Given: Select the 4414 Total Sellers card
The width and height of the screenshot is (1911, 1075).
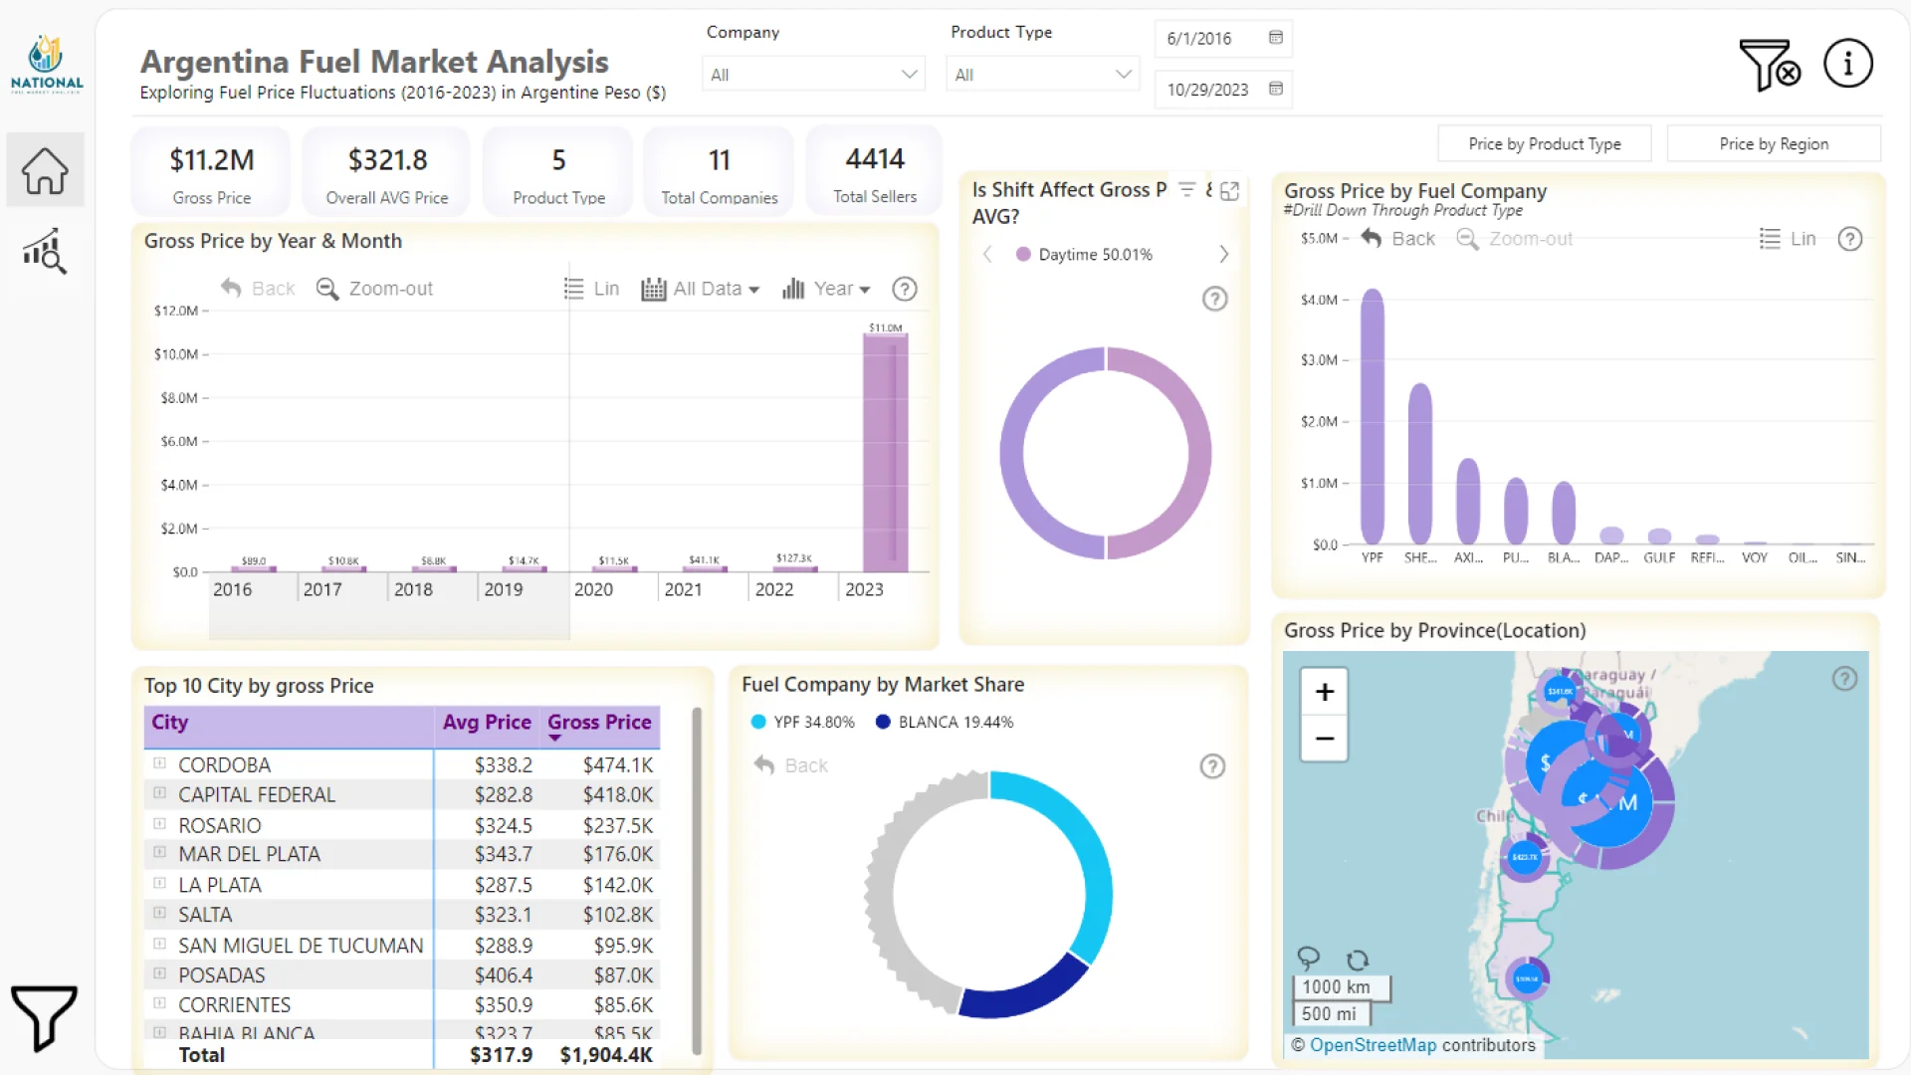Looking at the screenshot, I should click(875, 171).
